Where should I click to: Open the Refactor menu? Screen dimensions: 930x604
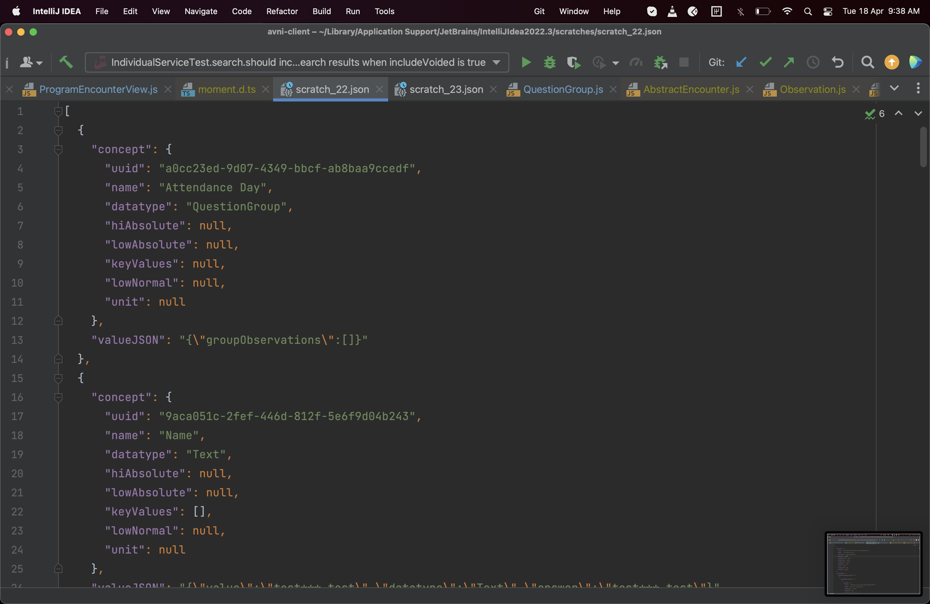click(282, 11)
